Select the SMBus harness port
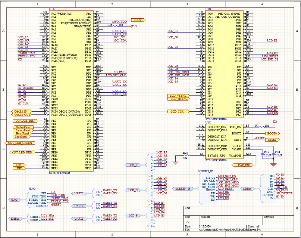Screen dimensions: 301x238 tap(15, 219)
